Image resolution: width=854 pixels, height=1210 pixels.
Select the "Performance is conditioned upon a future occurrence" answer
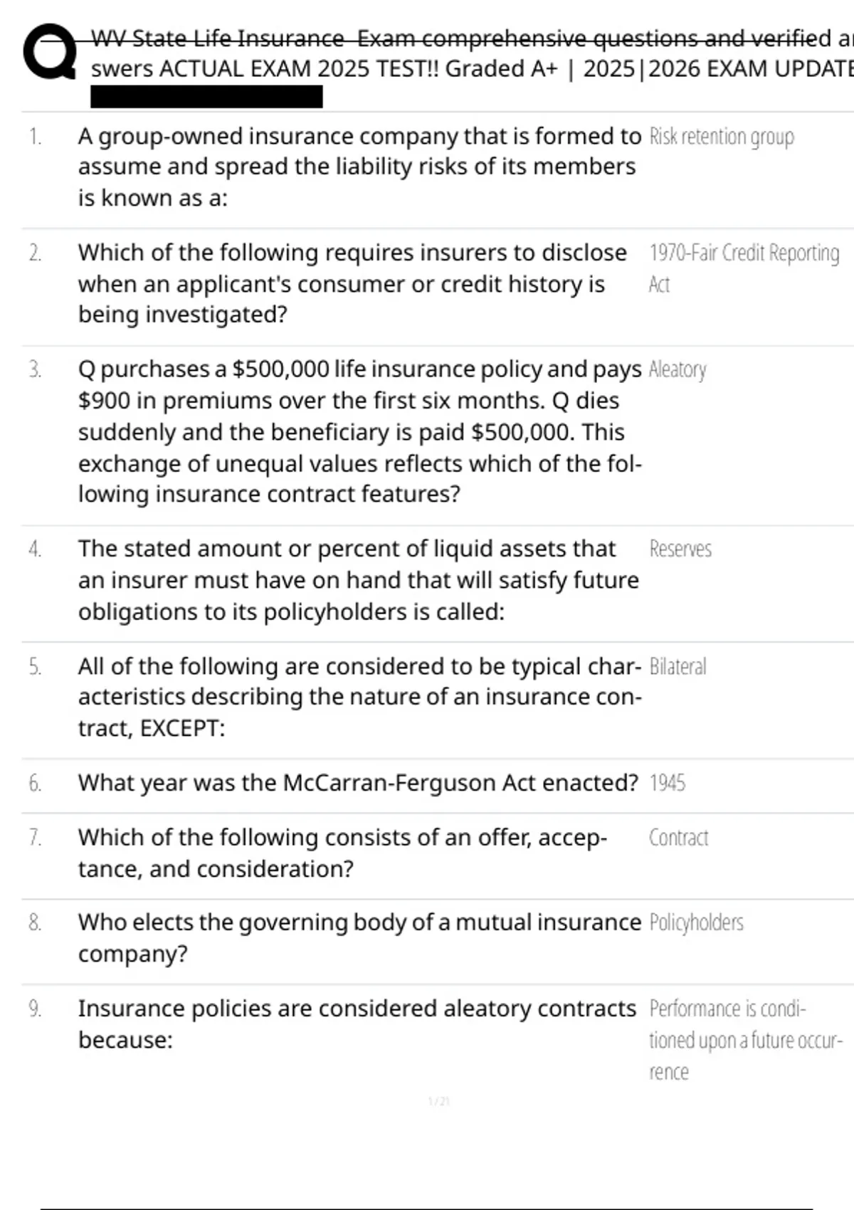pos(744,1040)
